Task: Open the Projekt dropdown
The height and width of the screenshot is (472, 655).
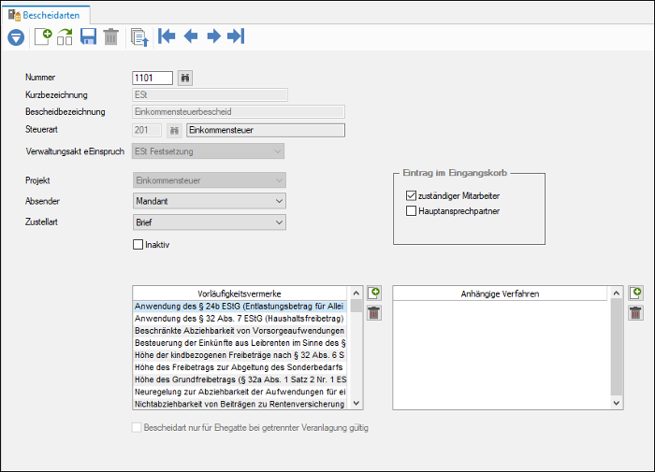Action: pos(210,180)
